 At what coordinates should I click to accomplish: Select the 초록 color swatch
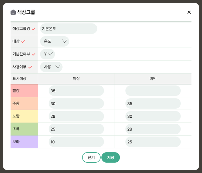point(24,129)
